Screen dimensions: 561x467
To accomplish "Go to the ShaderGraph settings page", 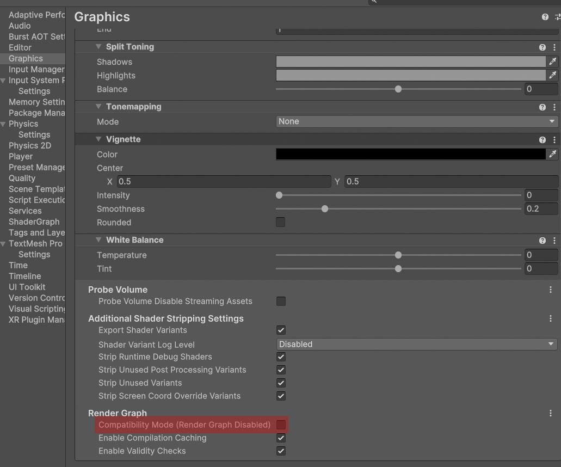I will pos(34,222).
